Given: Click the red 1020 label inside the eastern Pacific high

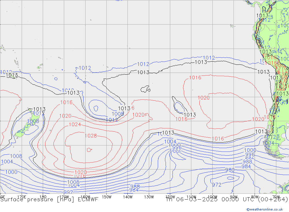Looking at the screenshot, I should tap(203, 98).
